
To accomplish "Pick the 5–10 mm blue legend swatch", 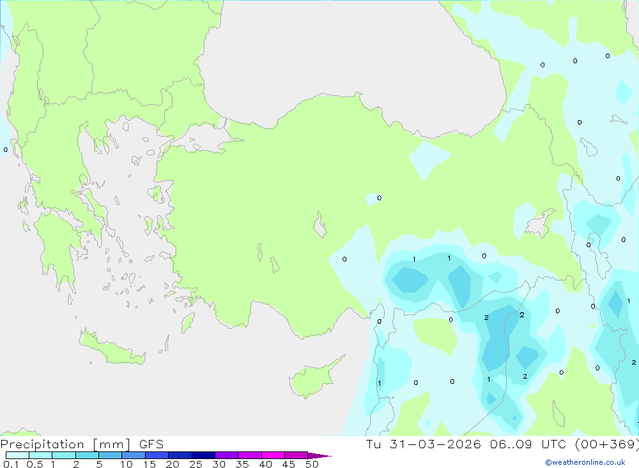I will [x=111, y=455].
